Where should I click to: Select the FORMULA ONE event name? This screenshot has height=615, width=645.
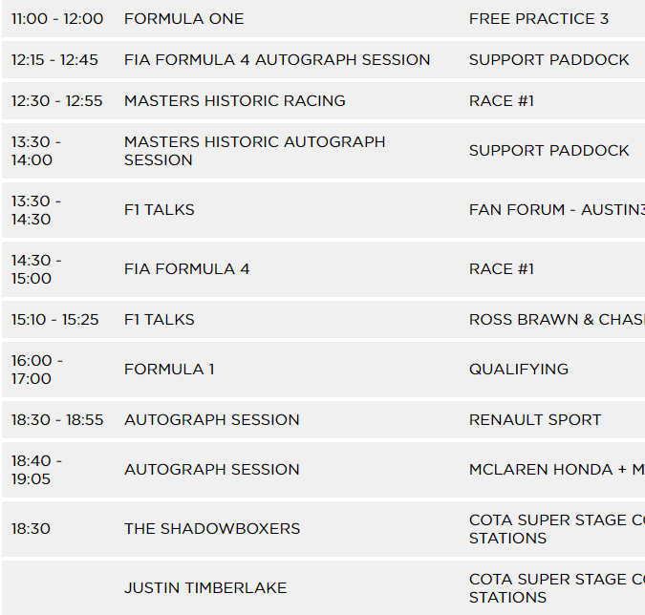pos(183,19)
